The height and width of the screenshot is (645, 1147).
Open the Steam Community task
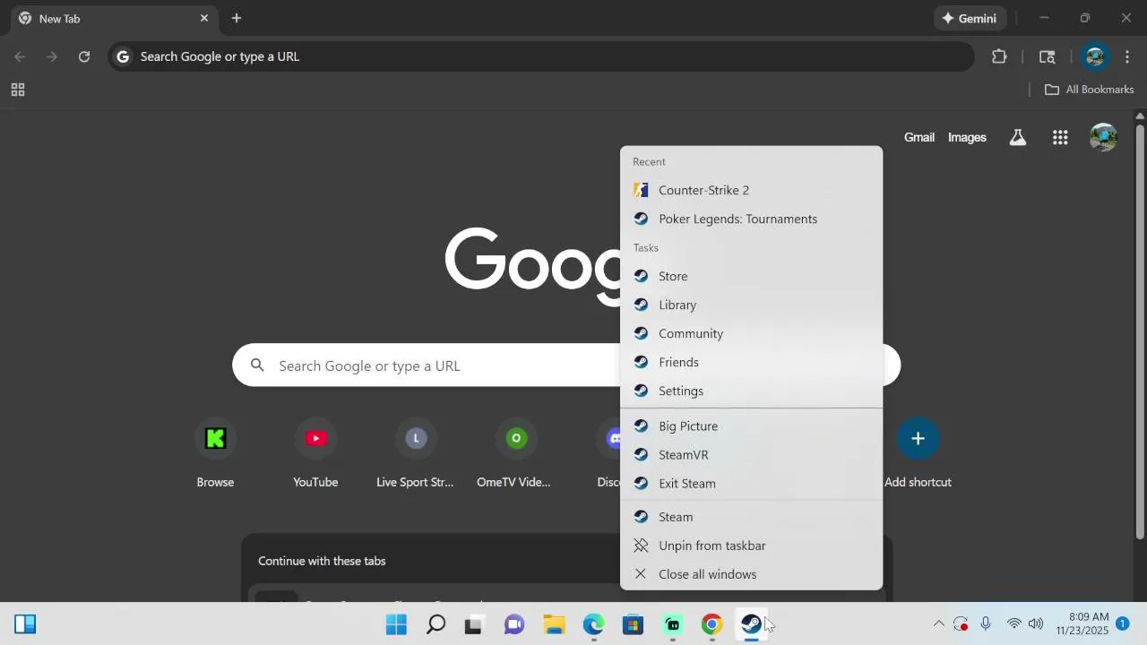751,333
